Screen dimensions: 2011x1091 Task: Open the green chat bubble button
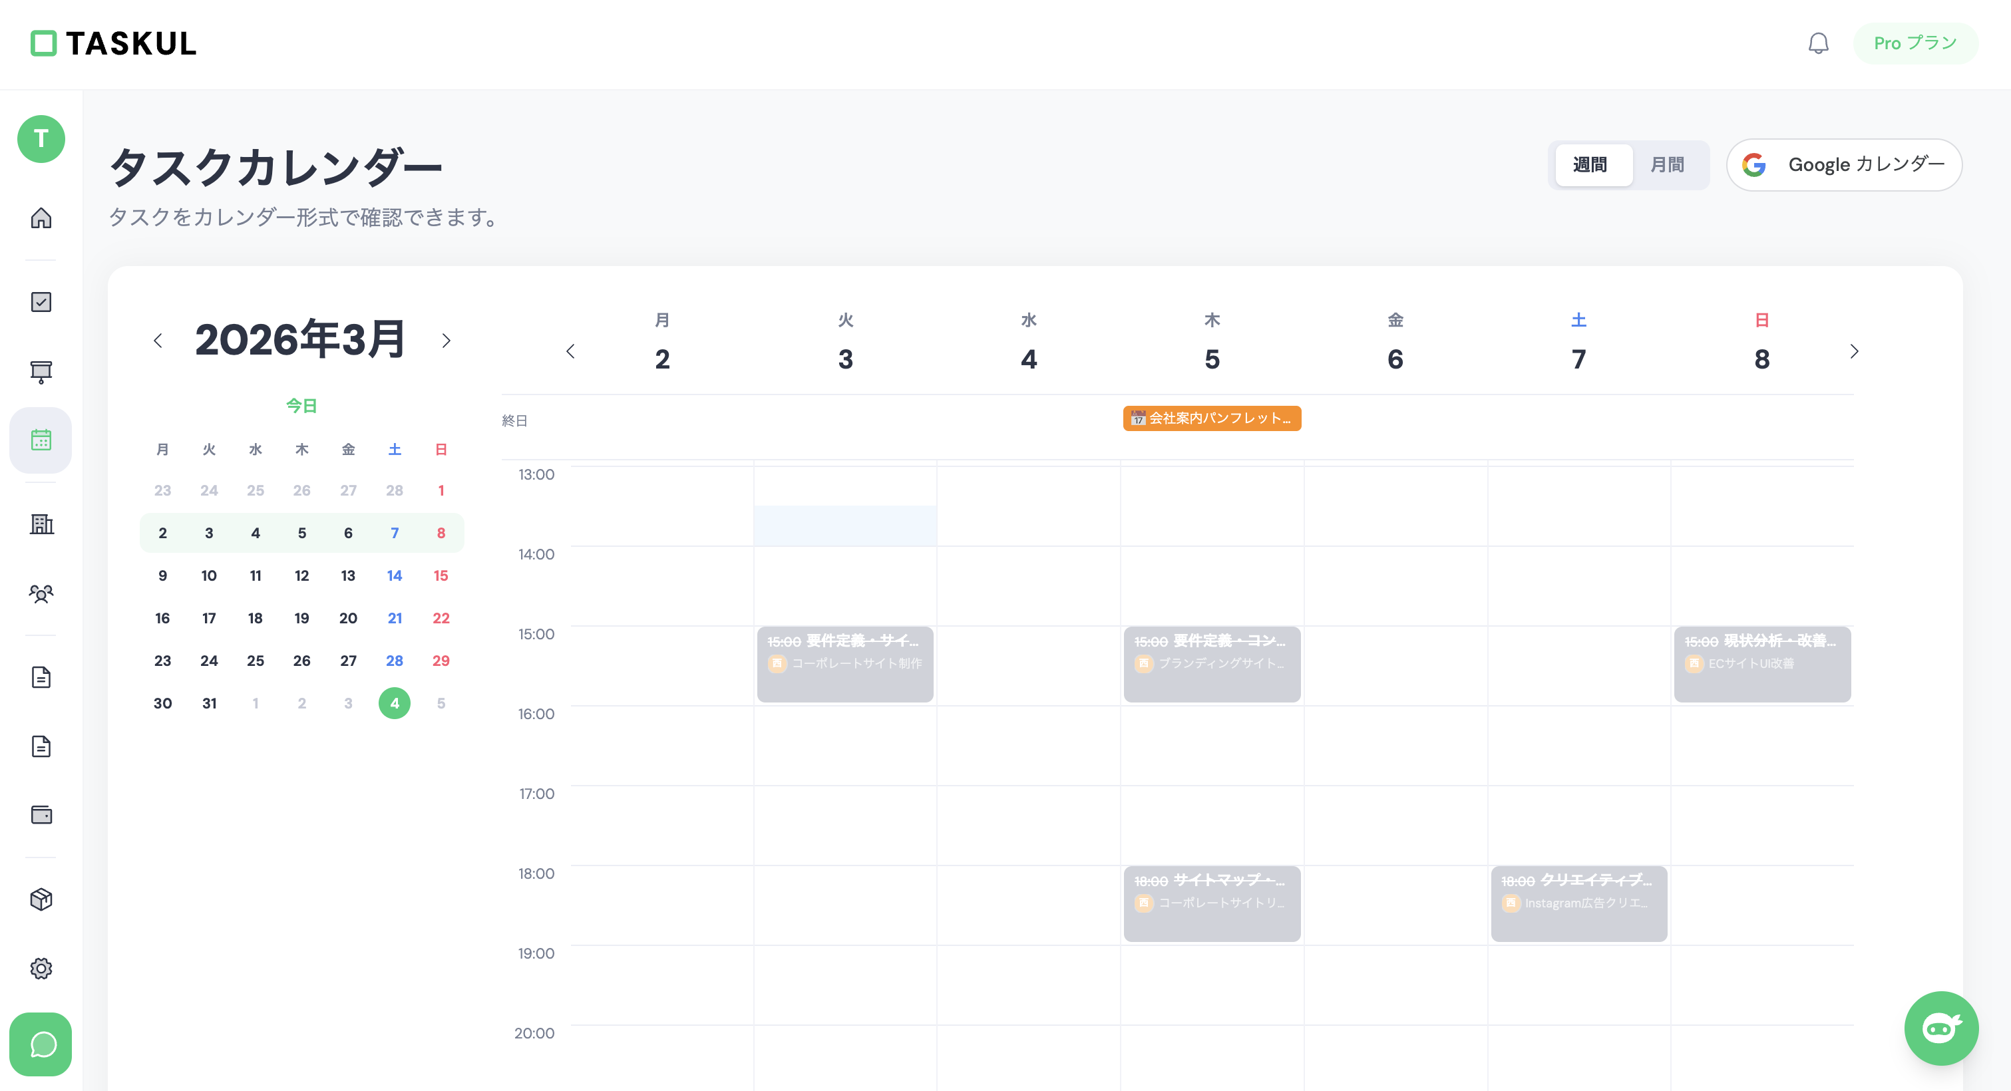point(41,1044)
